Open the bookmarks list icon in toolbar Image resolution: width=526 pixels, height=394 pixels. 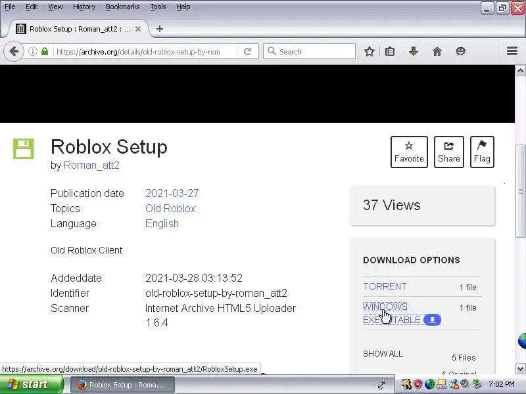(x=390, y=52)
